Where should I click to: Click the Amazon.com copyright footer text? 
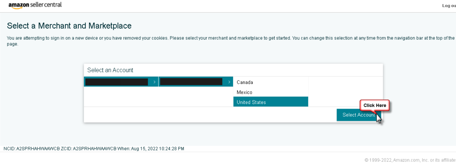click(x=410, y=160)
